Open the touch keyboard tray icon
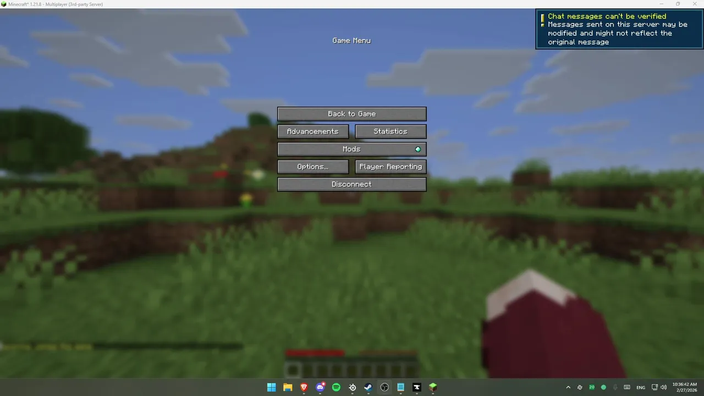Viewport: 704px width, 396px height. pos(626,387)
